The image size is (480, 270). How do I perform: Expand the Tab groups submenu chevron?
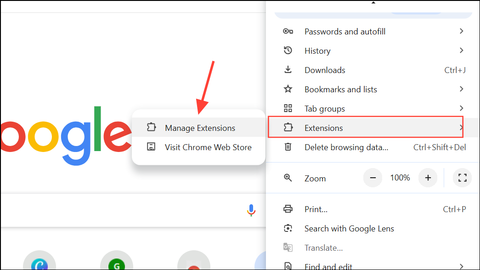pyautogui.click(x=461, y=108)
